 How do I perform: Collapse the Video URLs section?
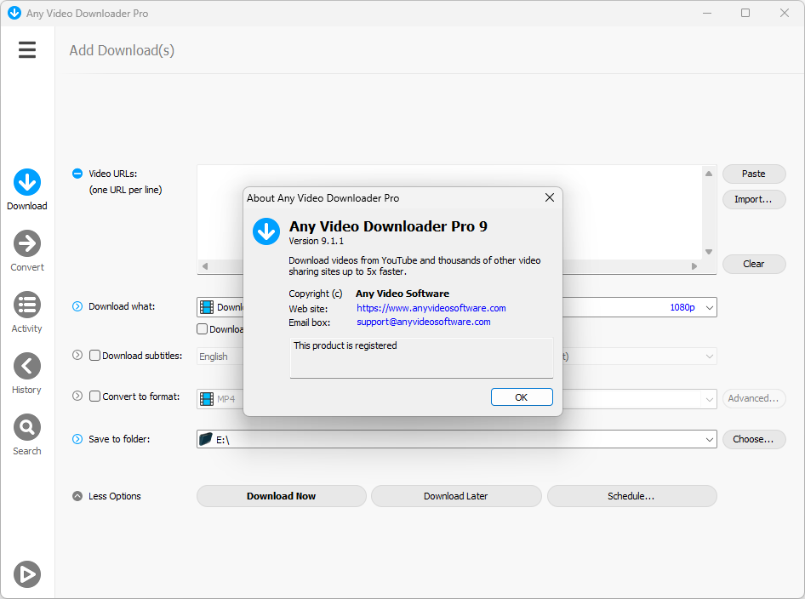click(77, 174)
